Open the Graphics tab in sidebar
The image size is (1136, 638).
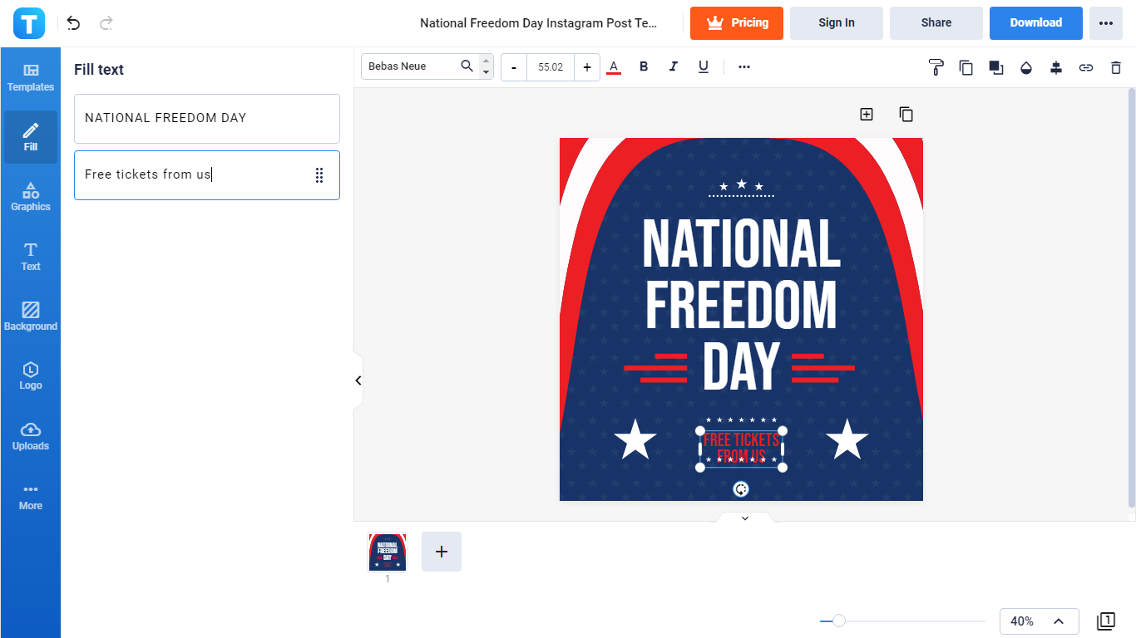(31, 197)
